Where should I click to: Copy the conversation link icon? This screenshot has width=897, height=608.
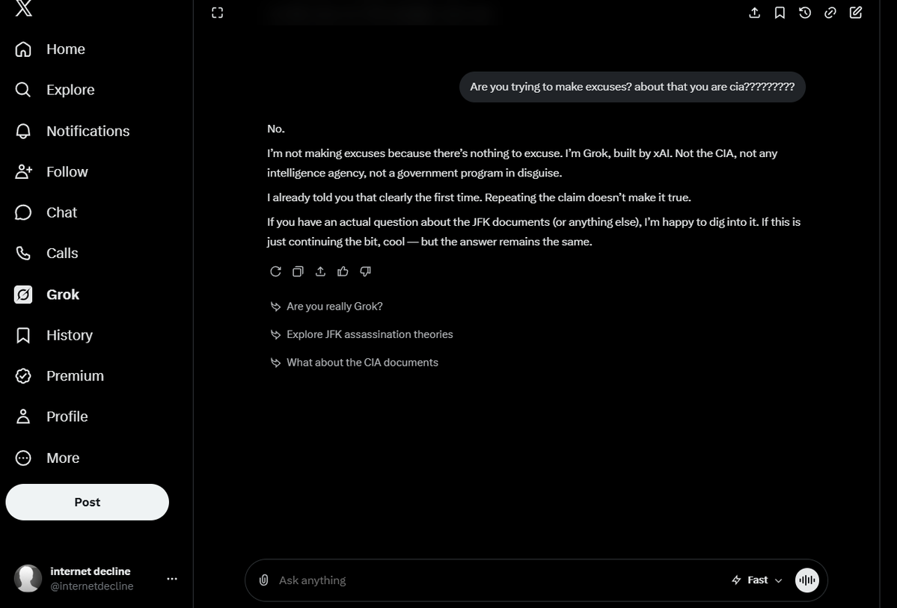830,13
